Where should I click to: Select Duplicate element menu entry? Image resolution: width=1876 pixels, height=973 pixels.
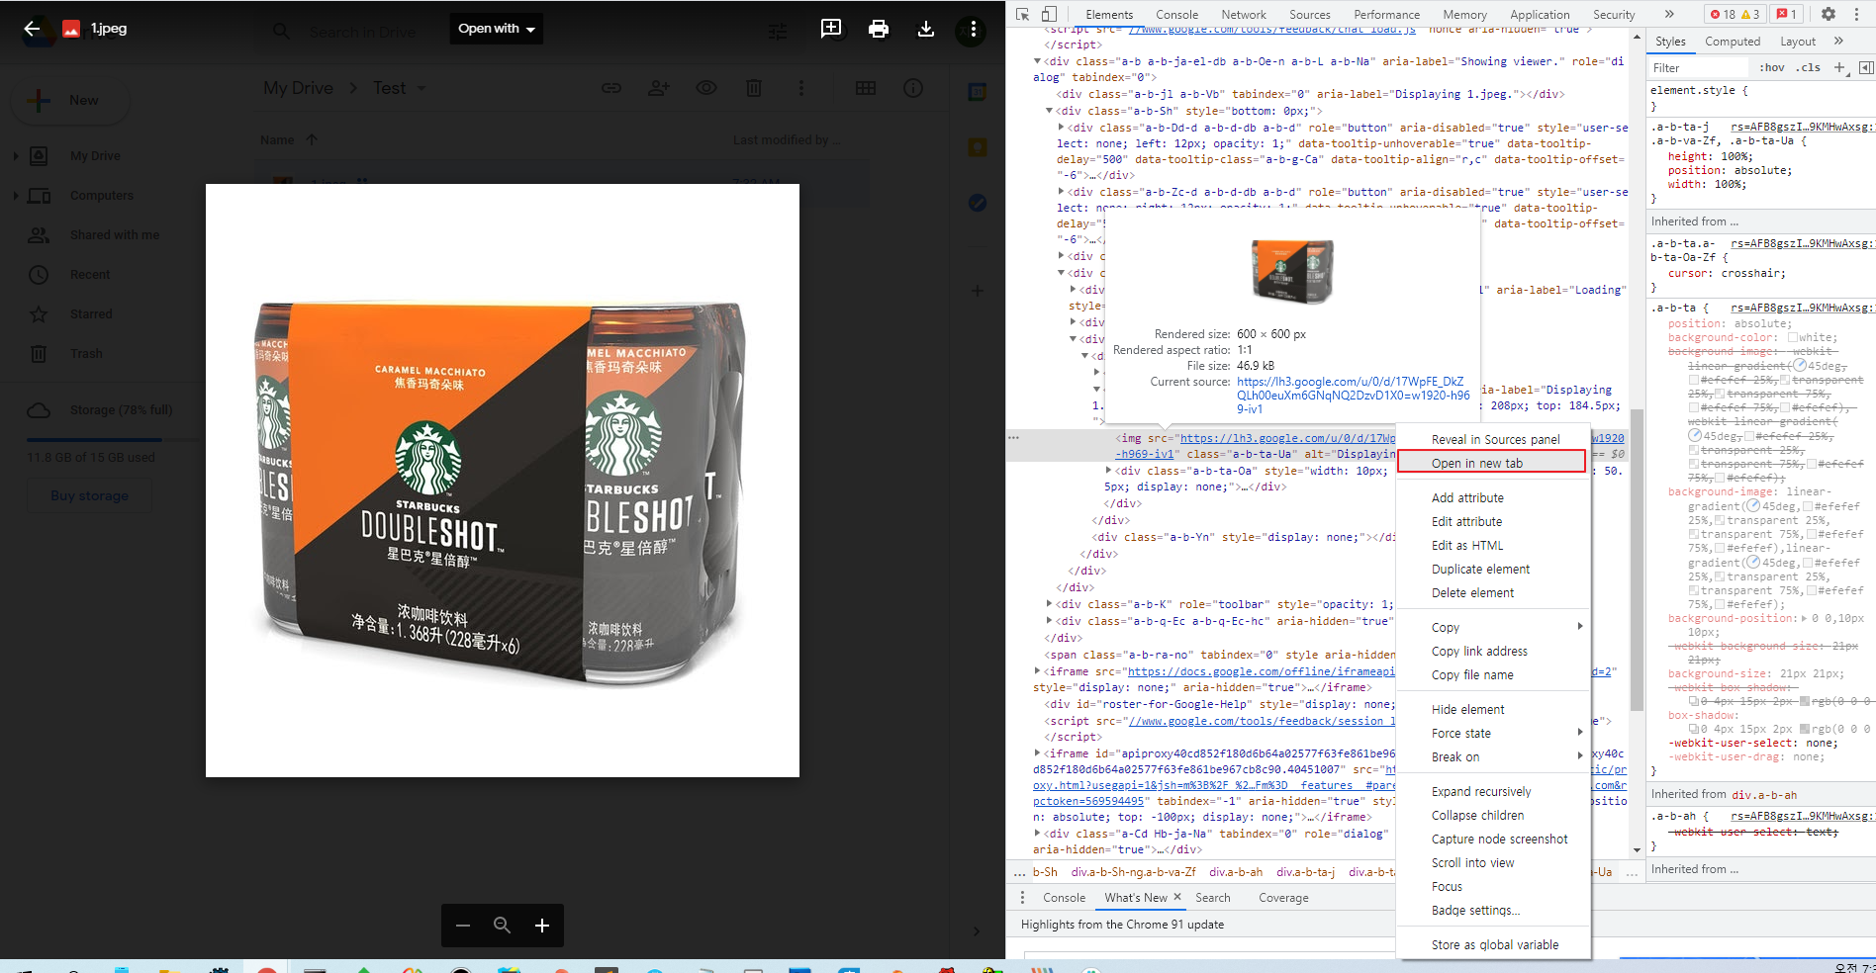pos(1493,569)
